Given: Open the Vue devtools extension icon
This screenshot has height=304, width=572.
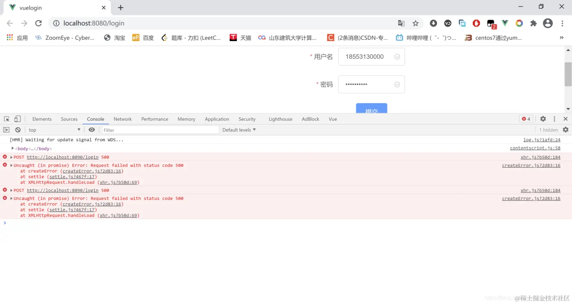Looking at the screenshot, I should pyautogui.click(x=505, y=23).
